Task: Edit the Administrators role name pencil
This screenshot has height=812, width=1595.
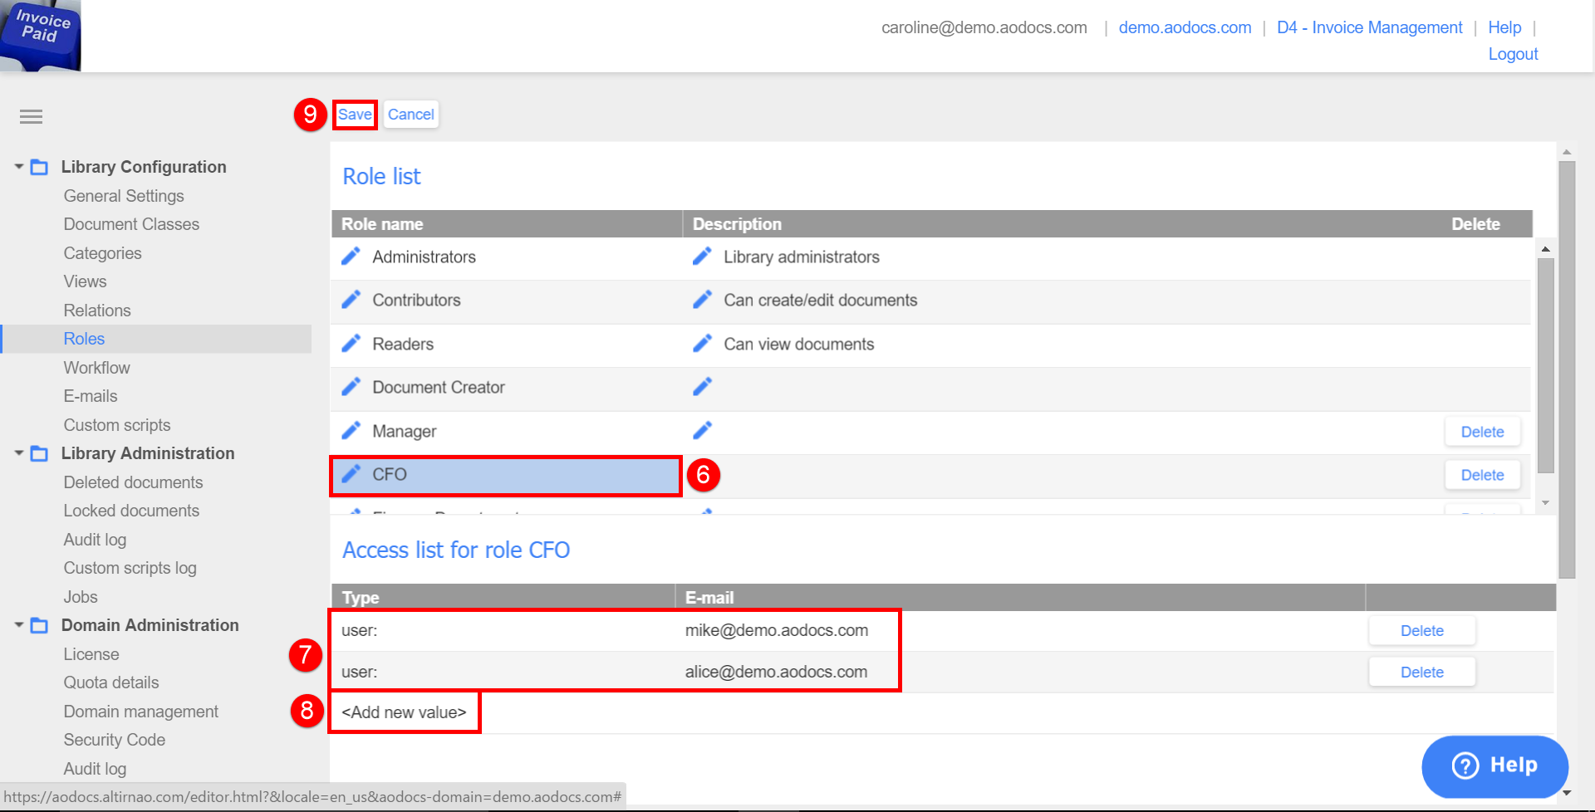Action: (351, 256)
